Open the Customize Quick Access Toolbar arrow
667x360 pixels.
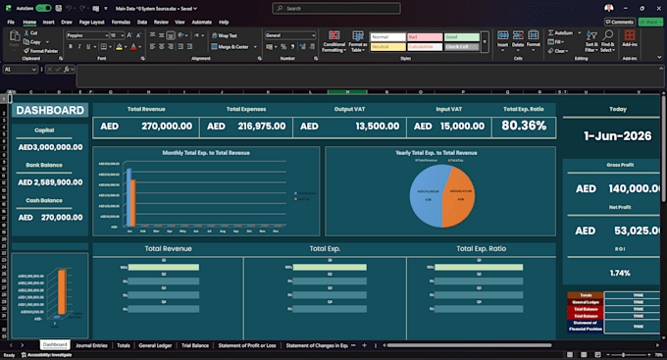click(106, 8)
